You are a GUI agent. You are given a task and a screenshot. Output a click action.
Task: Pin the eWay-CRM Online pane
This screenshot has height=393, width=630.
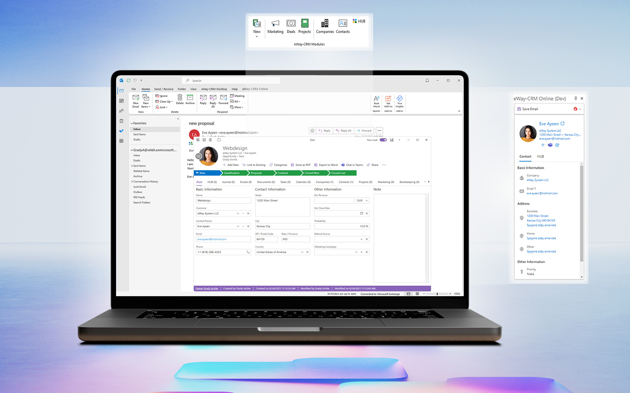pos(576,98)
